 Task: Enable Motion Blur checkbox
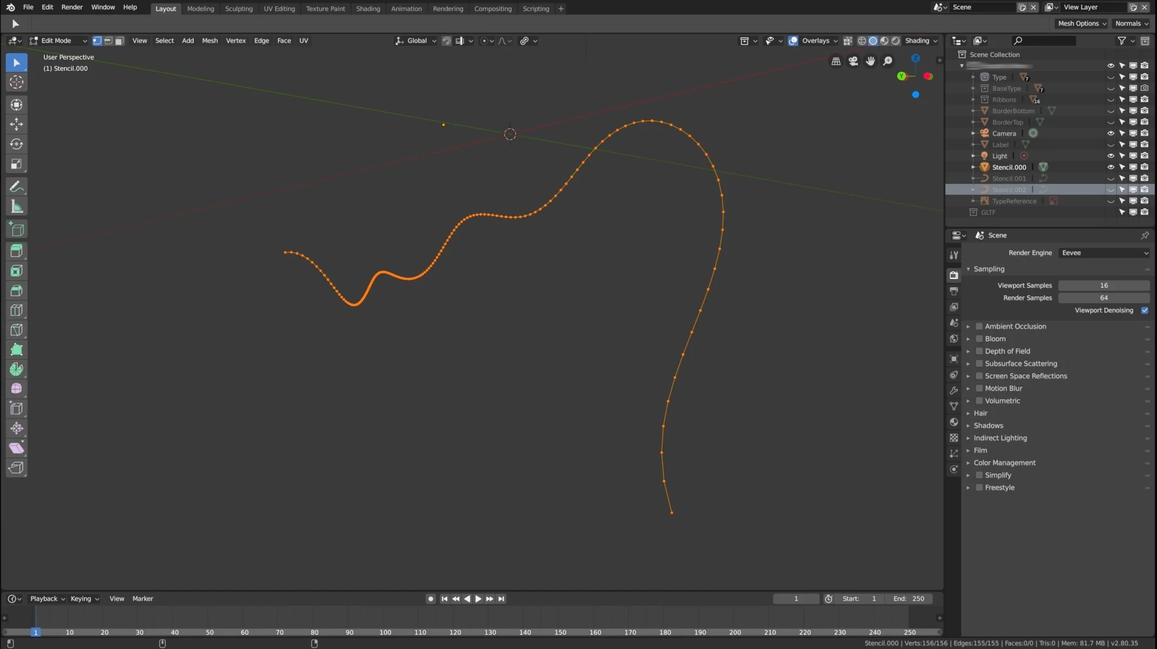pos(979,388)
